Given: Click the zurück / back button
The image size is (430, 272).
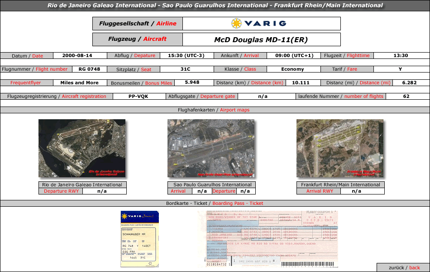Looking at the screenshot, I should point(403,267).
